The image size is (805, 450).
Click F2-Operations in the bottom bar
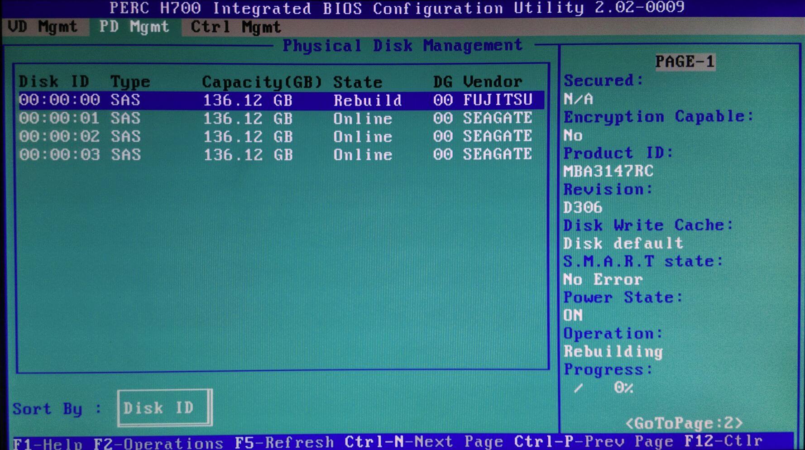click(158, 442)
